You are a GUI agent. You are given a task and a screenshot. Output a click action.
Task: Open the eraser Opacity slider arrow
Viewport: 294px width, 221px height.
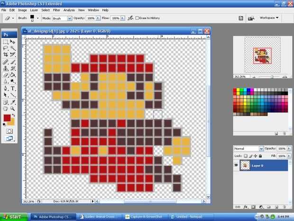(98, 18)
